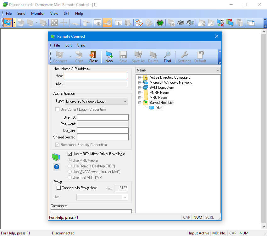Click the full screen icon in main toolbar

click(54, 23)
